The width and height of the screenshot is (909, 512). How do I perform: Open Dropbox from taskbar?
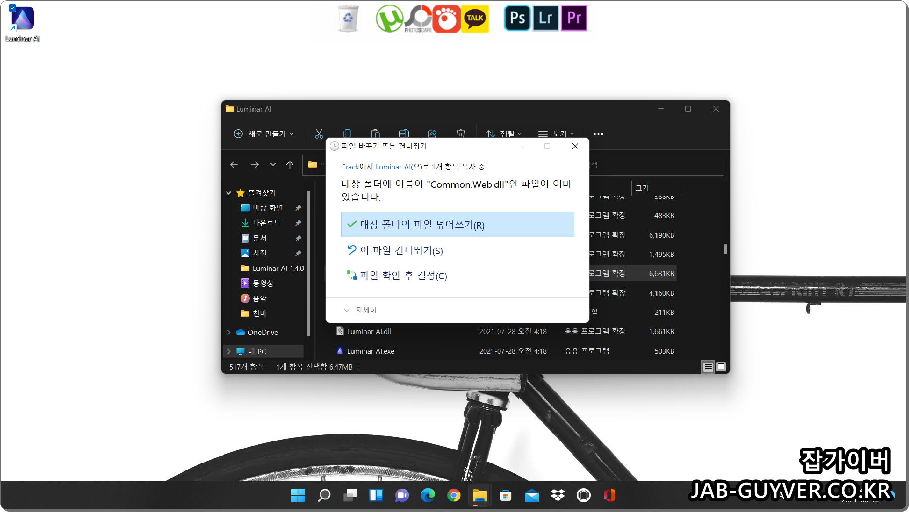coord(558,496)
